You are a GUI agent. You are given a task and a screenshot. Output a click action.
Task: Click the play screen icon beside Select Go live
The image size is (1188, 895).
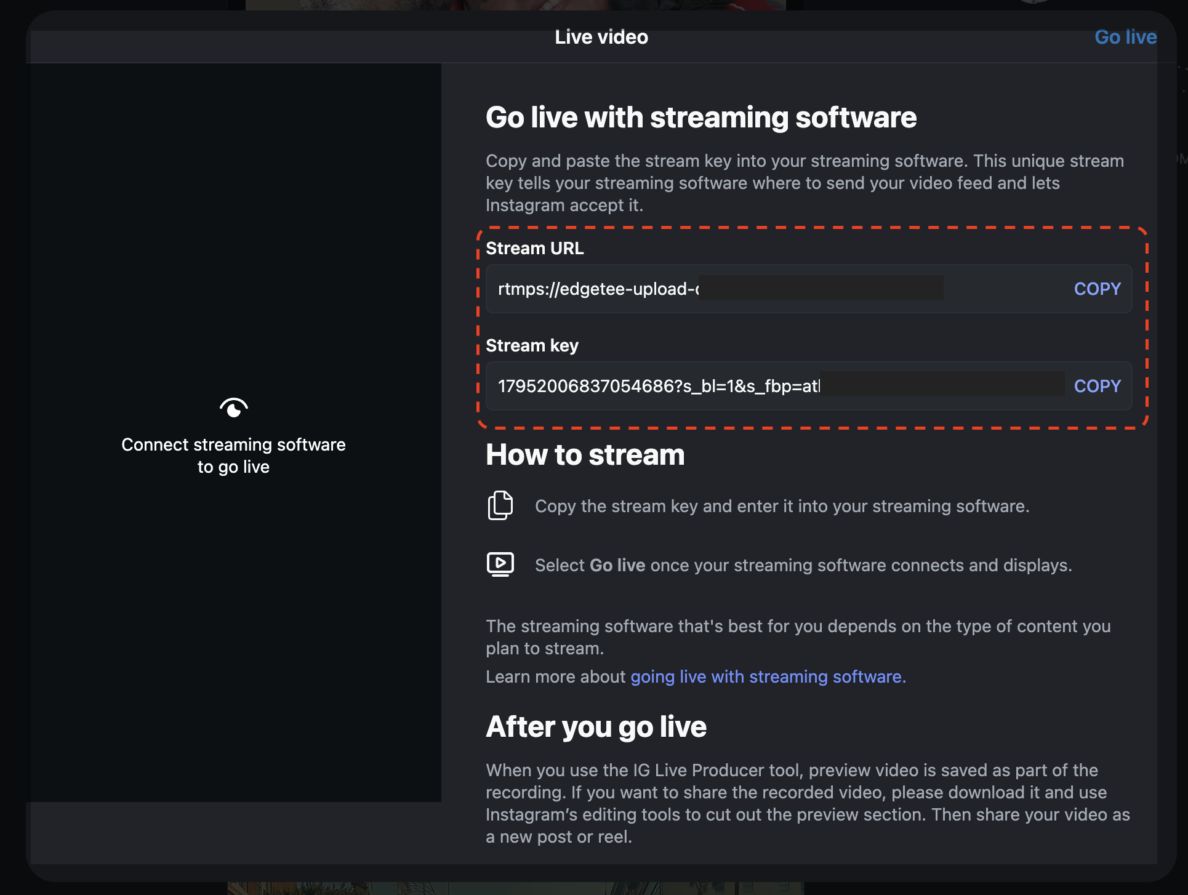point(500,564)
